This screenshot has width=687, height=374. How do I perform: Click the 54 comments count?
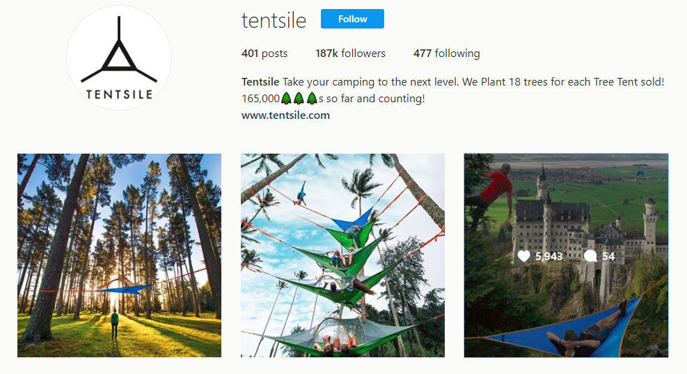coord(608,257)
